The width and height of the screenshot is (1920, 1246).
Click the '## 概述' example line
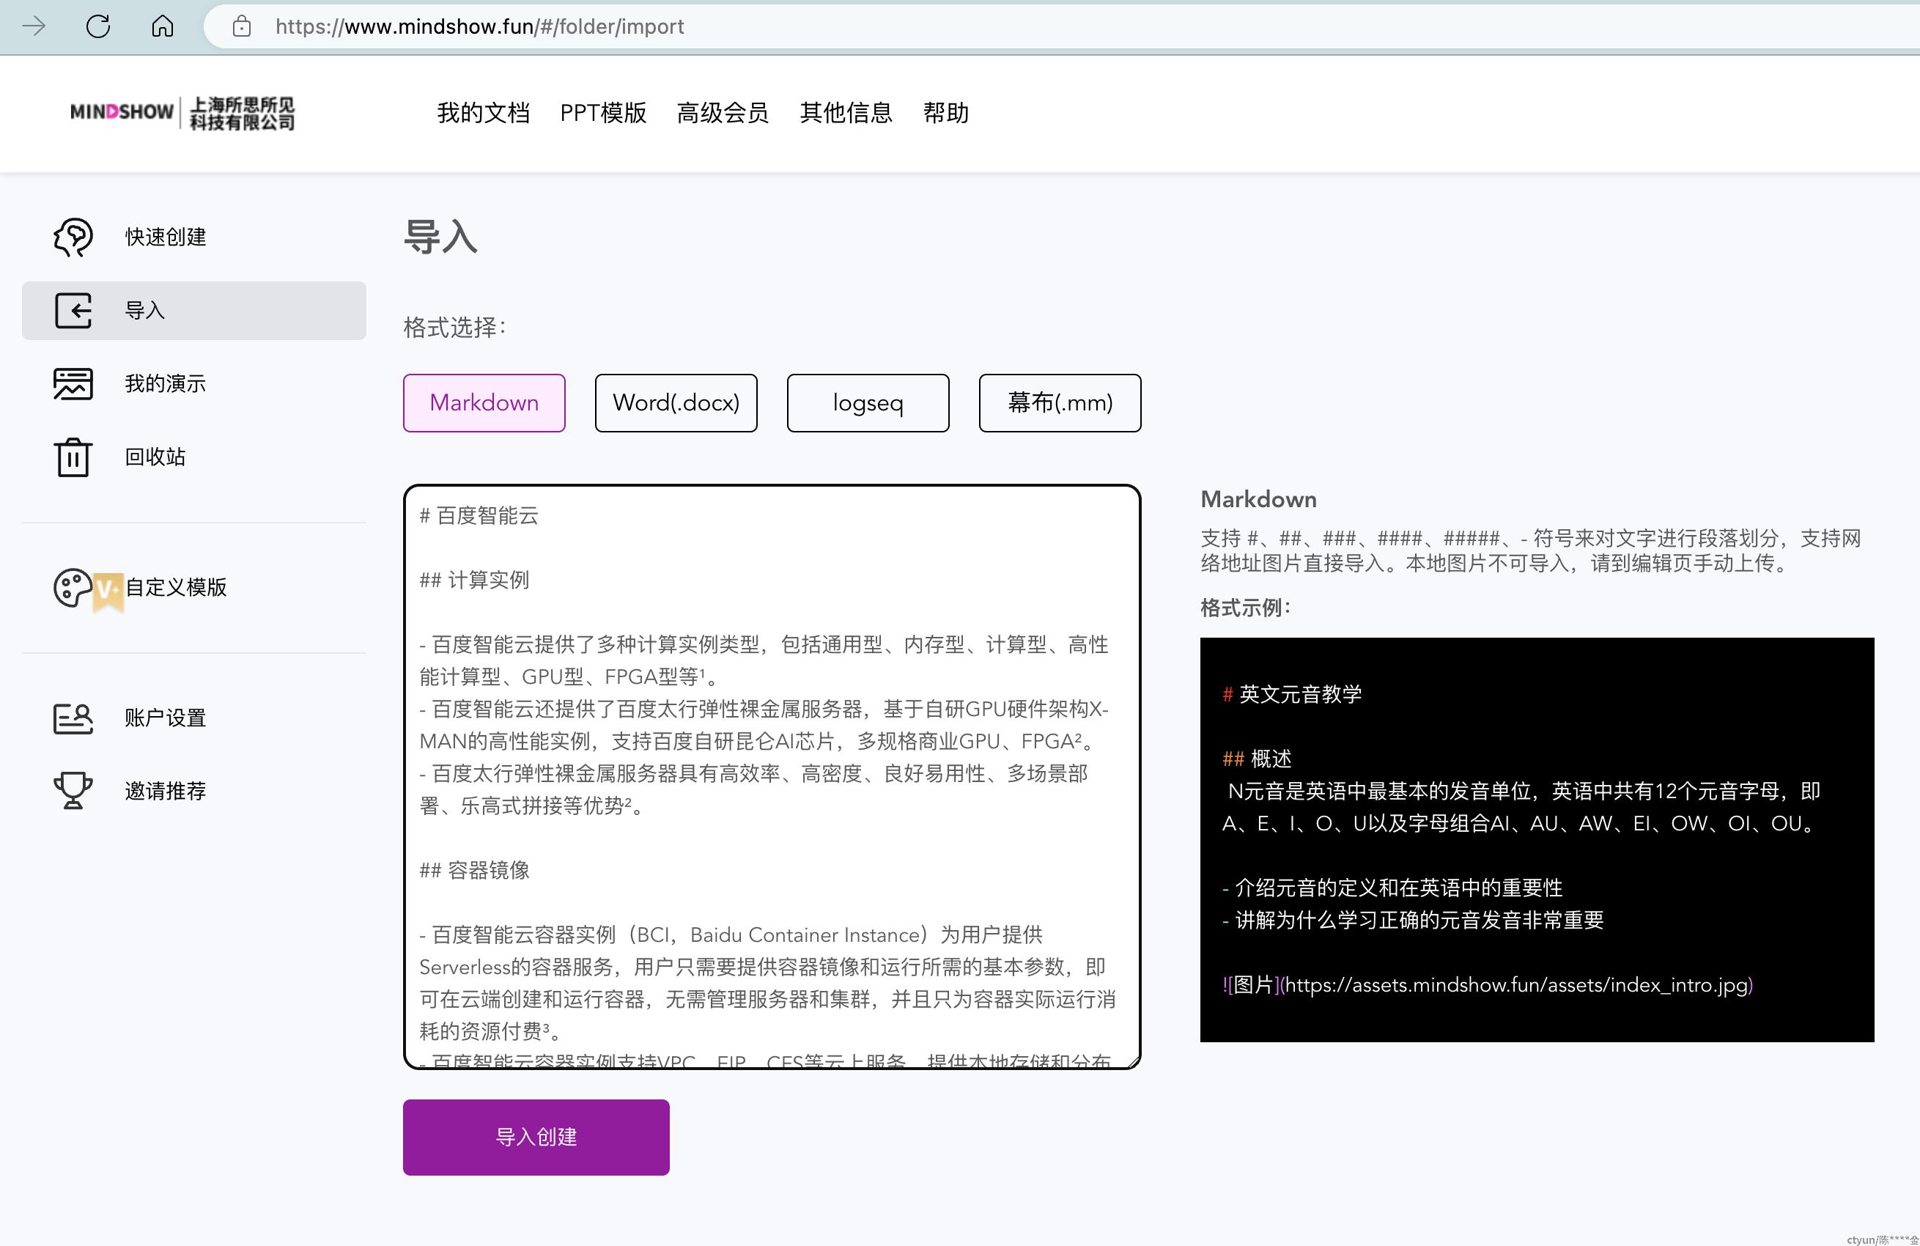coord(1257,759)
